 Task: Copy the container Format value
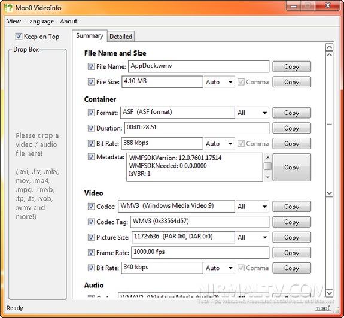click(291, 113)
